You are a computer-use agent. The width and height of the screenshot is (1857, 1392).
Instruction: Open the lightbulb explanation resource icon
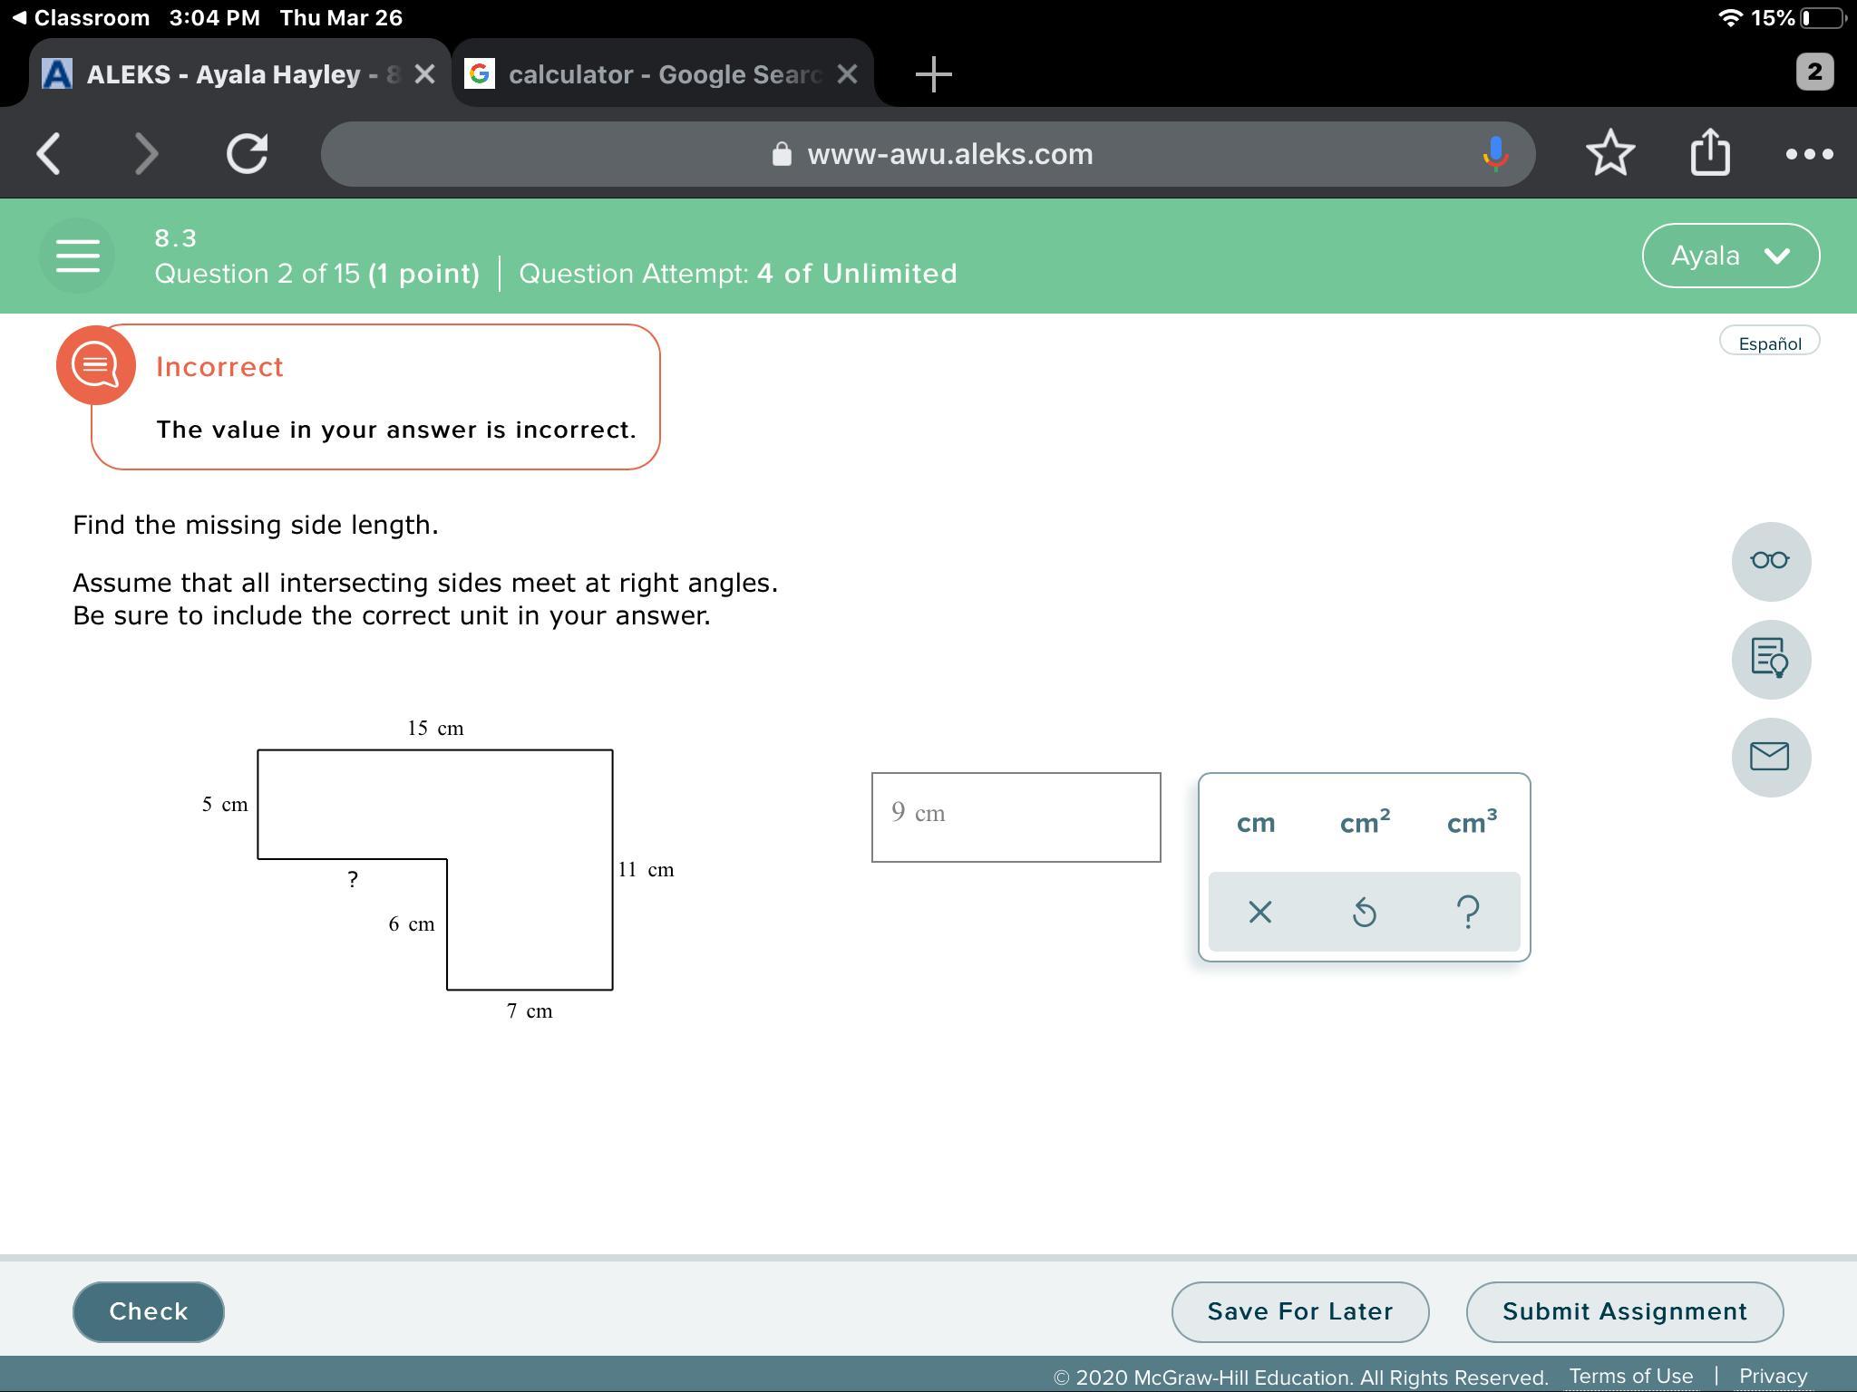(1770, 659)
